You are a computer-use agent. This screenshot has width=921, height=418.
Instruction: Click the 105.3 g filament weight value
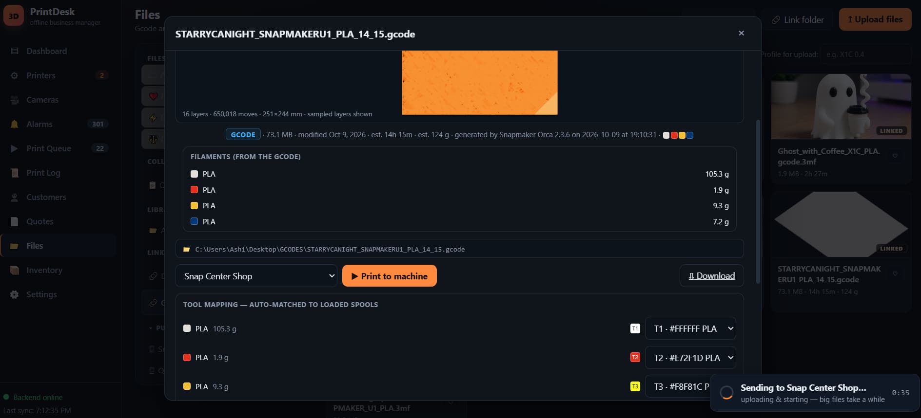[717, 174]
